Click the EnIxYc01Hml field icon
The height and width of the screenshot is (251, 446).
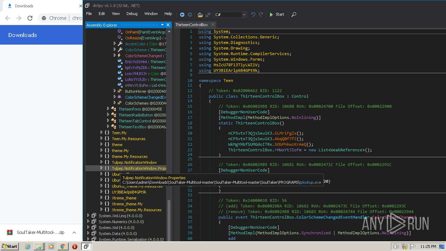pos(120,62)
